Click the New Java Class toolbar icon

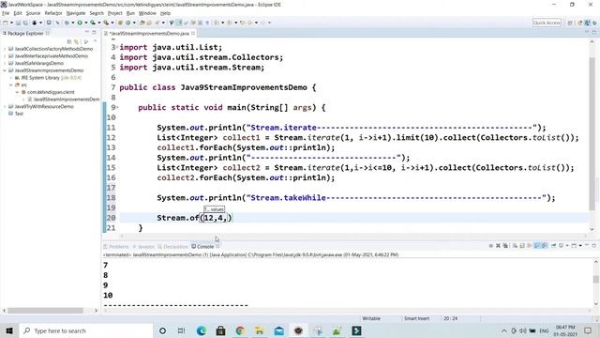coord(128,23)
